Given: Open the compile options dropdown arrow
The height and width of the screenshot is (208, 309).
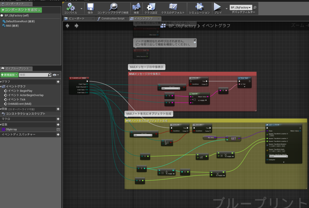Looking at the screenshot, I should [x=81, y=8].
